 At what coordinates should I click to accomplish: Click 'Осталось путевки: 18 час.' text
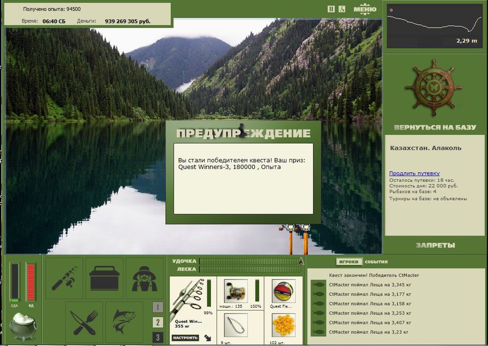(x=422, y=180)
